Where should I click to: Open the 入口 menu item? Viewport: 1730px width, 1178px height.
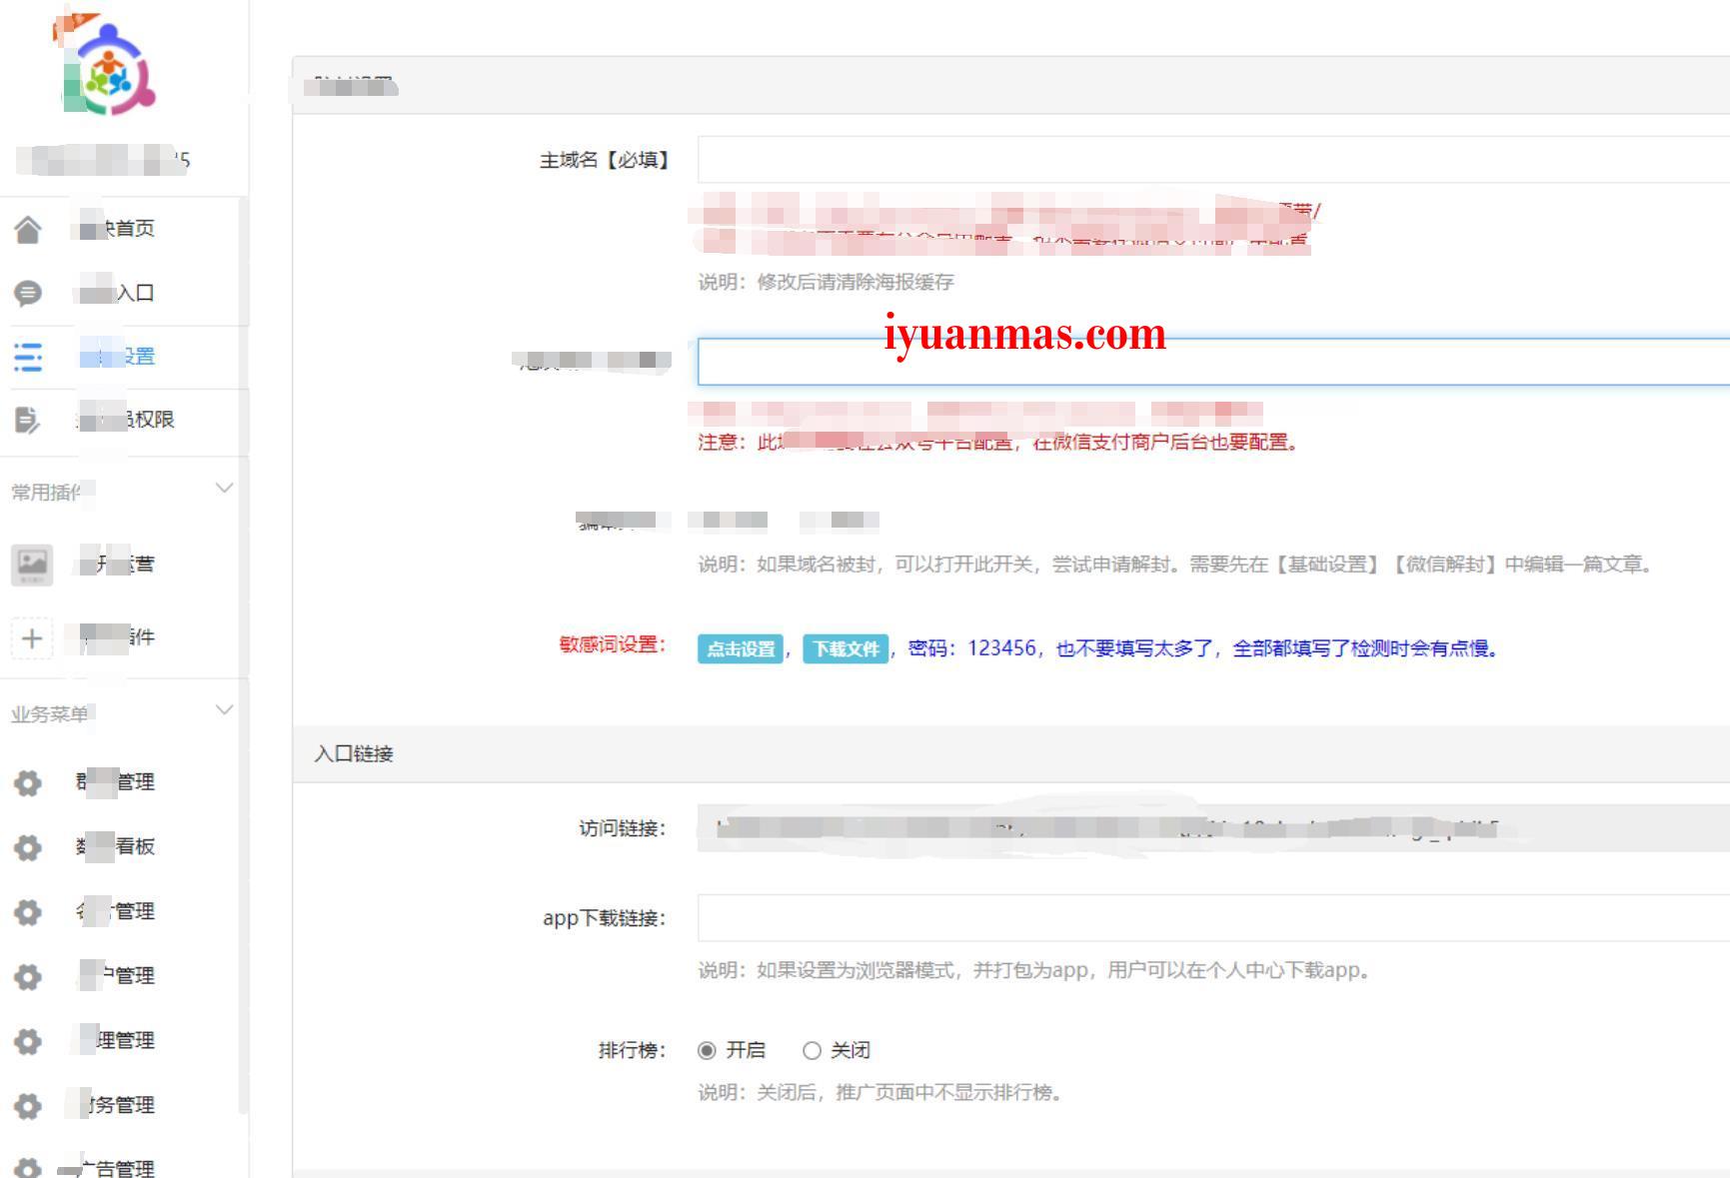click(x=124, y=293)
